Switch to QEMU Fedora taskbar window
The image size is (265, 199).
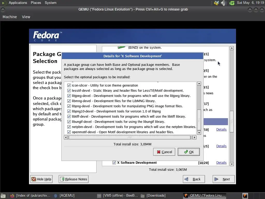coord(205,196)
